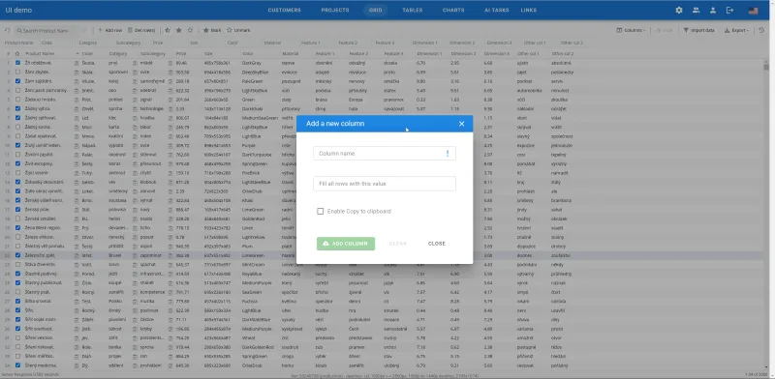Click the CLOSE button in dialog
This screenshot has width=775, height=379.
437,244
